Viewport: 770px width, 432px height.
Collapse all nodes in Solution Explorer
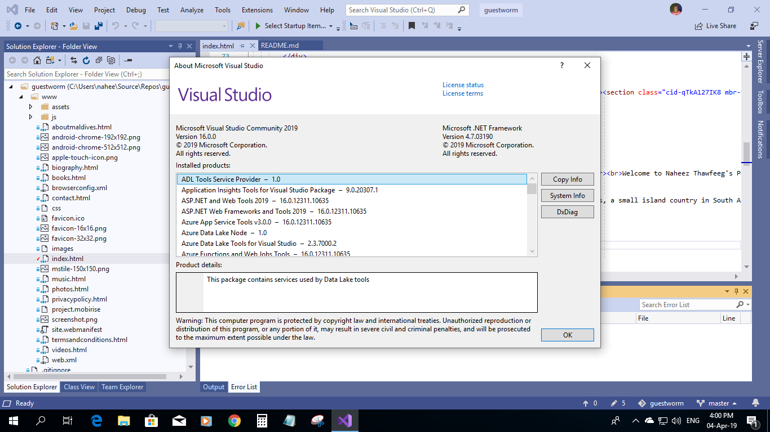99,60
